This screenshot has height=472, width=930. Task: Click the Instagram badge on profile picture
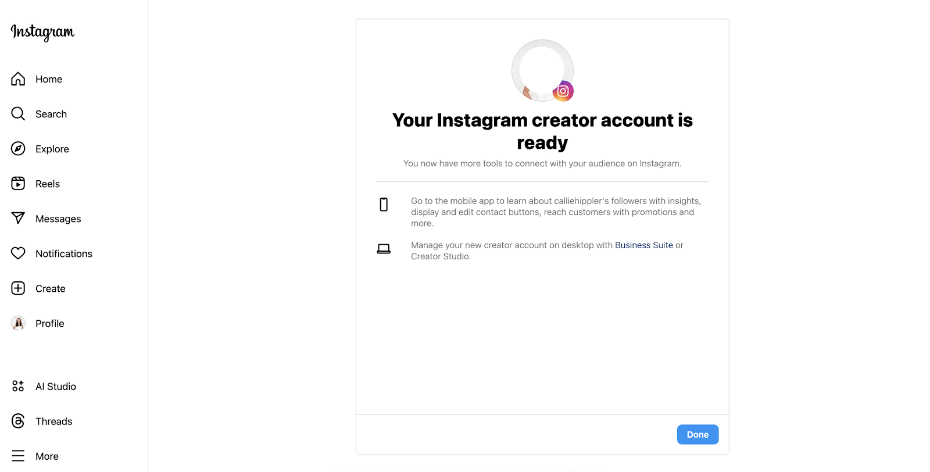tap(563, 91)
